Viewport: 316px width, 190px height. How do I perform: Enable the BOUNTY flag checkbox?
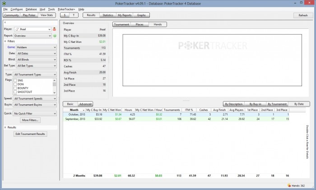(x=15, y=88)
